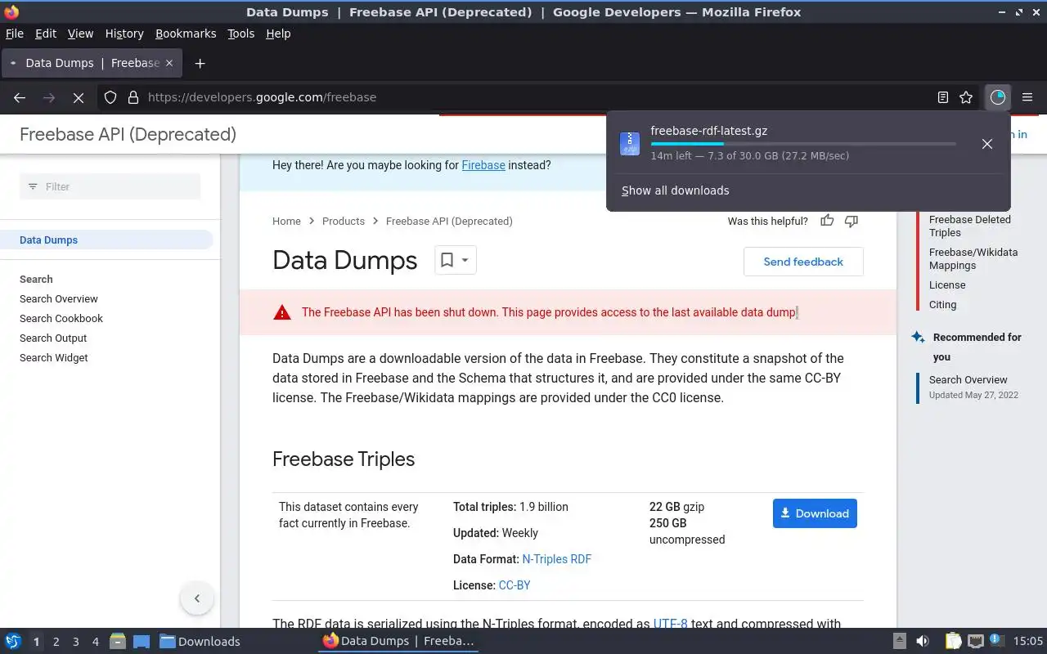Mark page as helpful with thumbs up
This screenshot has width=1047, height=654.
(827, 221)
